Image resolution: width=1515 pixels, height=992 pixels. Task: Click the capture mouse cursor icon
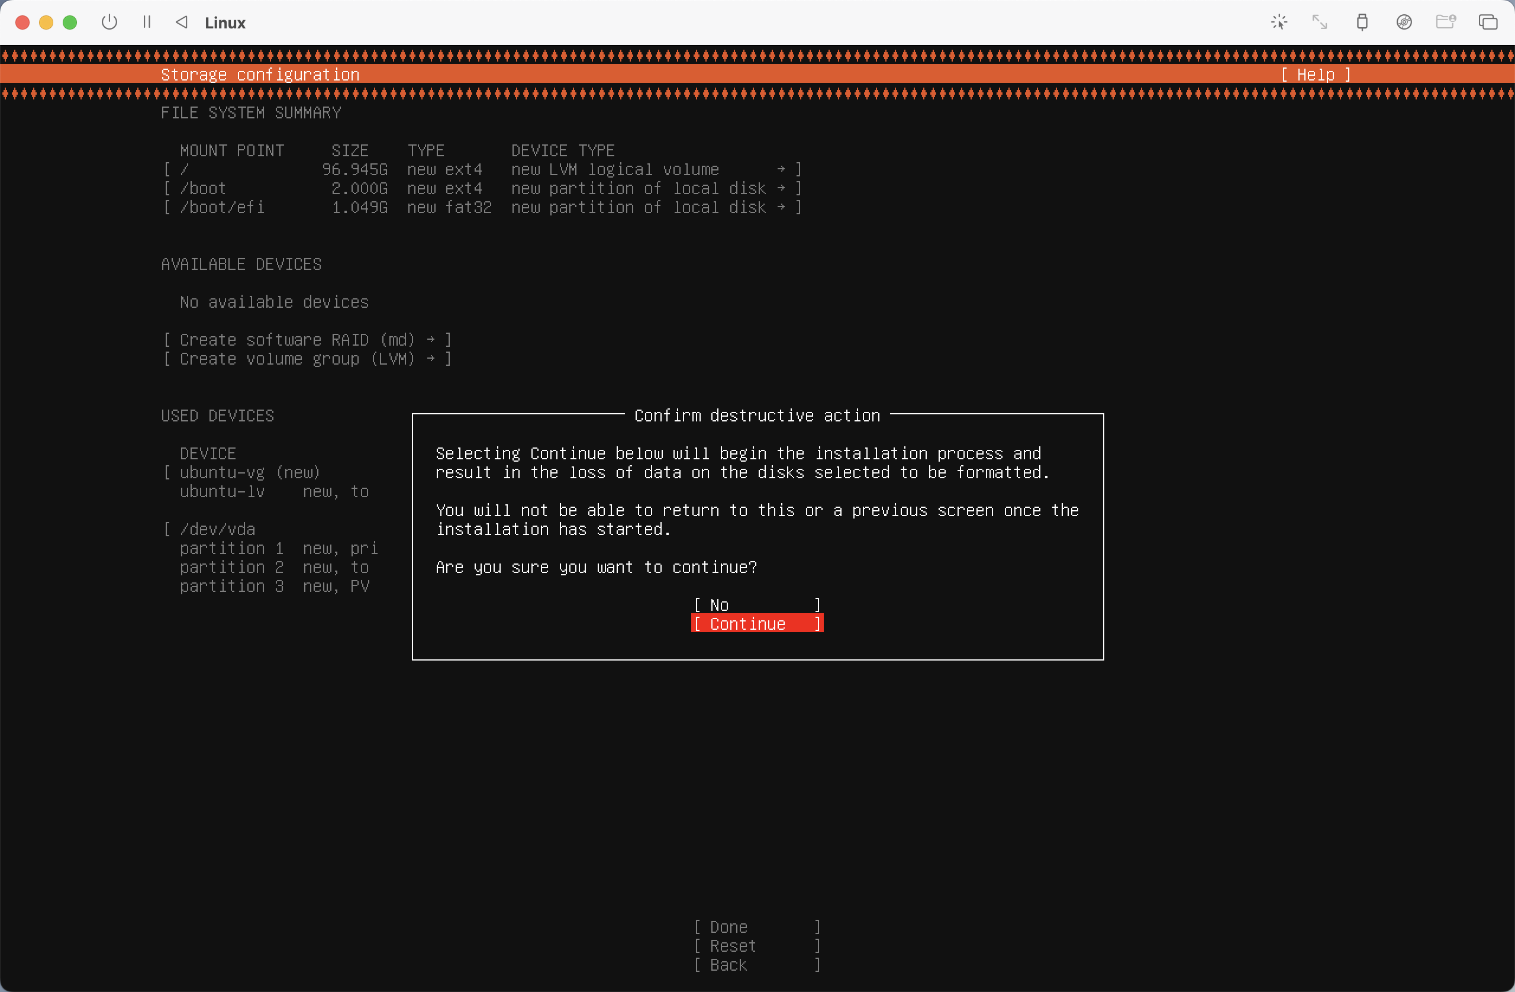(1279, 22)
